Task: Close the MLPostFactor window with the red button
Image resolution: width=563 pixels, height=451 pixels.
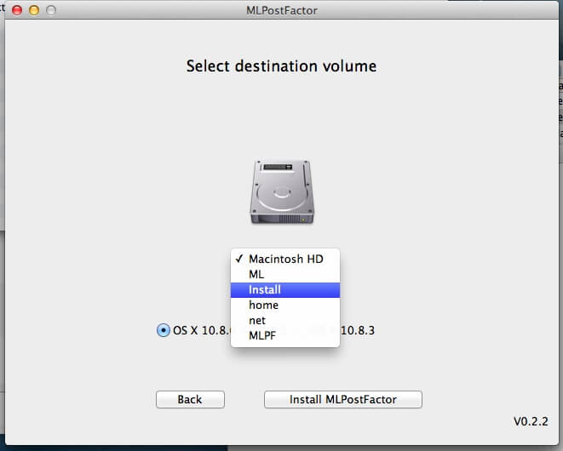Action: tap(17, 10)
